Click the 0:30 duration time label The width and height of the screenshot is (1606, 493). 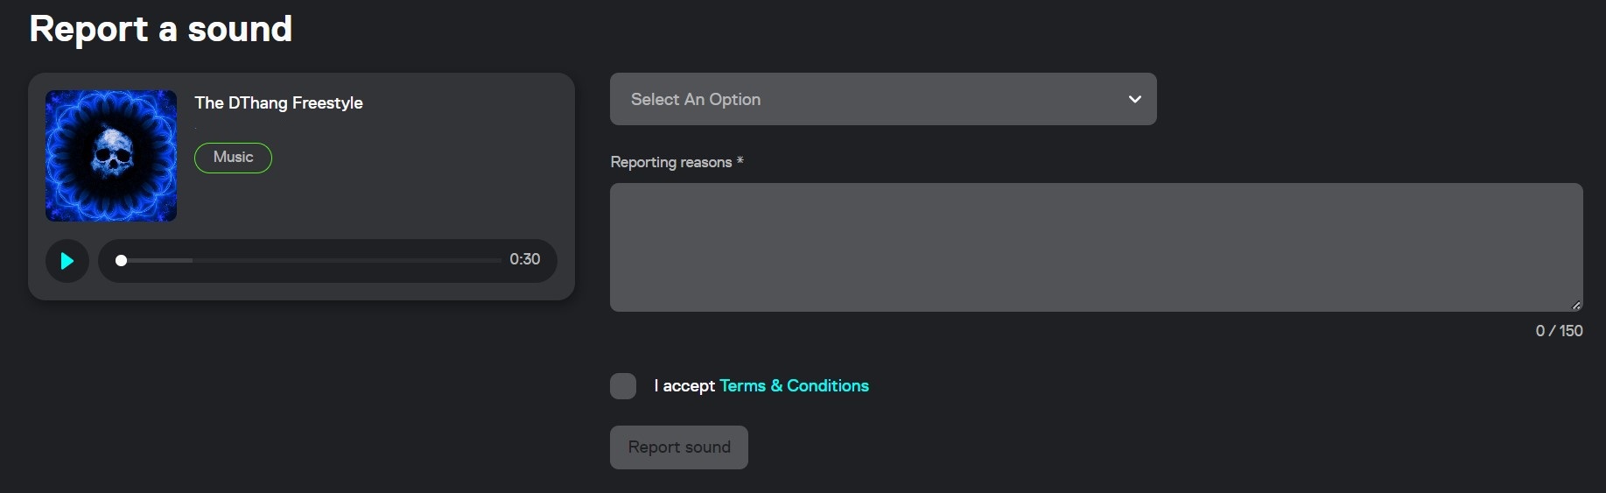tap(525, 259)
